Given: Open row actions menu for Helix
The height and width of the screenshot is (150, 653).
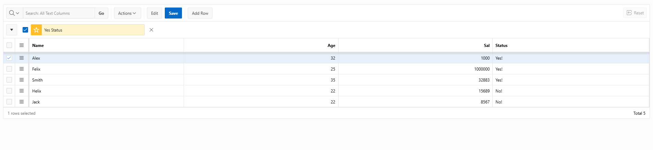Looking at the screenshot, I should point(22,91).
